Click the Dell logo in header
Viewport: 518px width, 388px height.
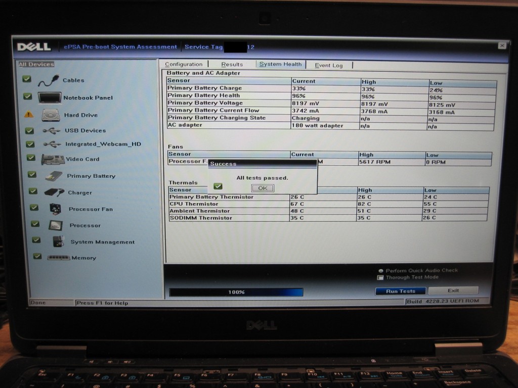tap(34, 47)
